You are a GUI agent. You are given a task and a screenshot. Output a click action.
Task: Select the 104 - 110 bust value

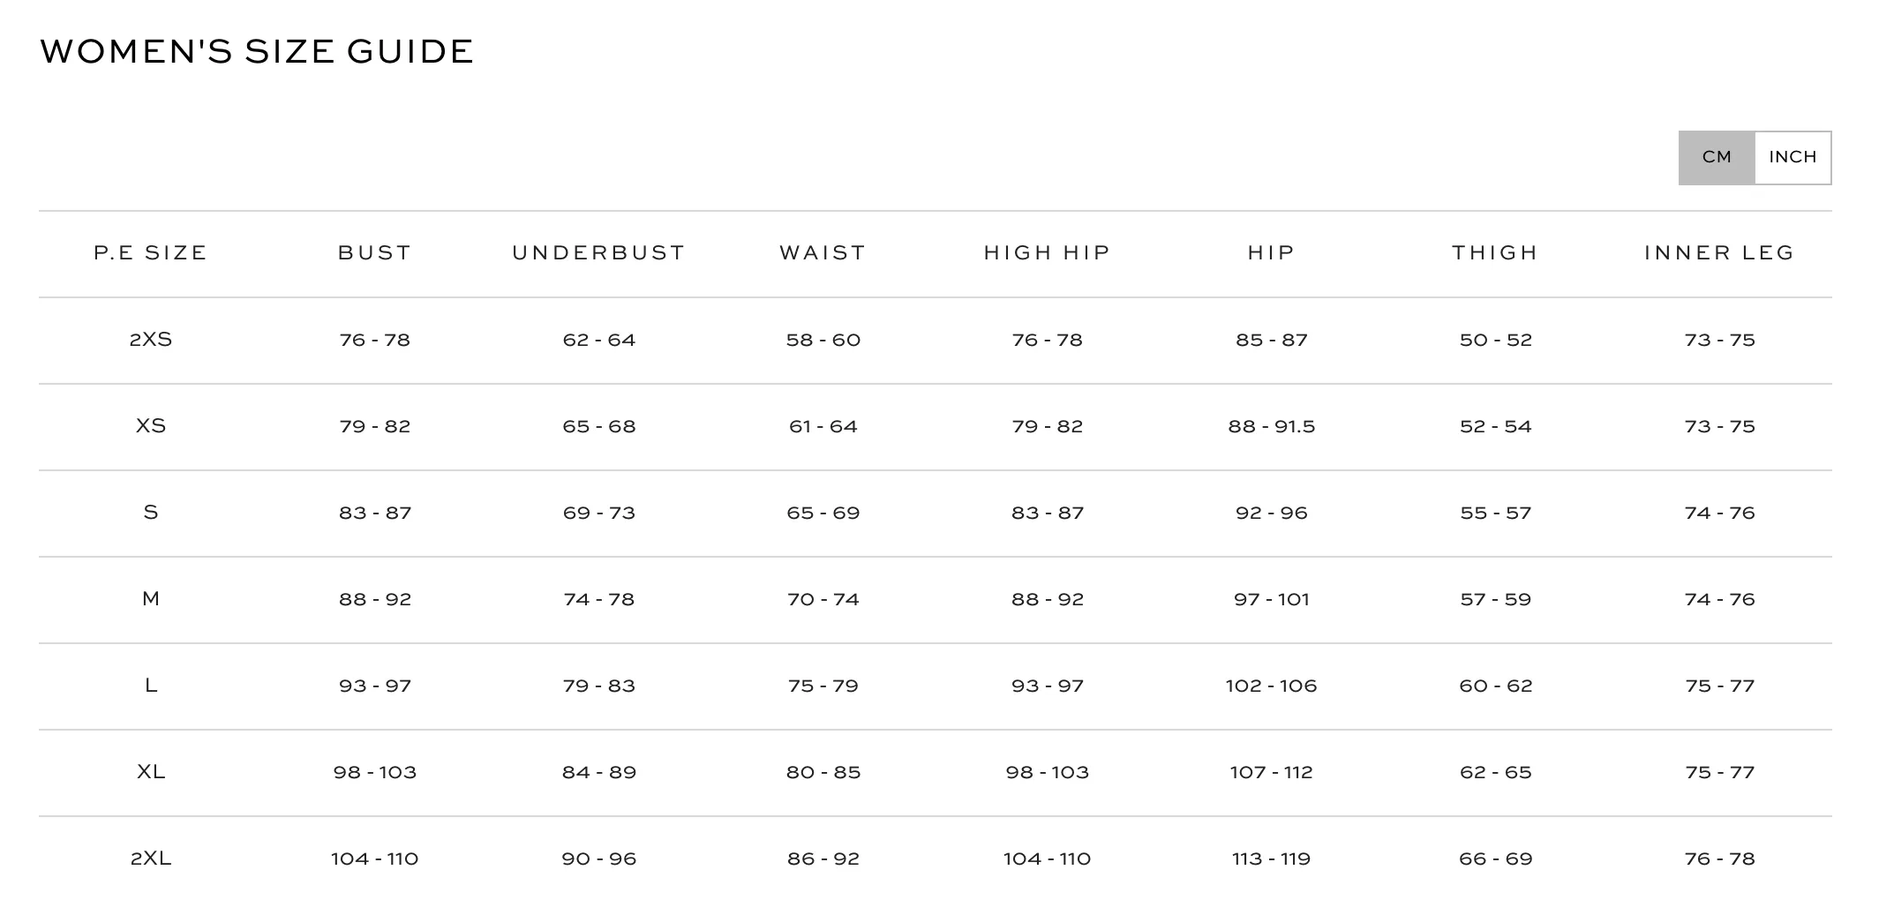point(375,859)
